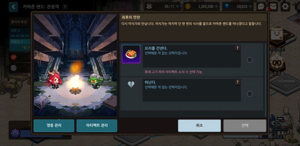The width and height of the screenshot is (300, 146).
Task: Select the 떠난다 radio button
Action: (250, 94)
